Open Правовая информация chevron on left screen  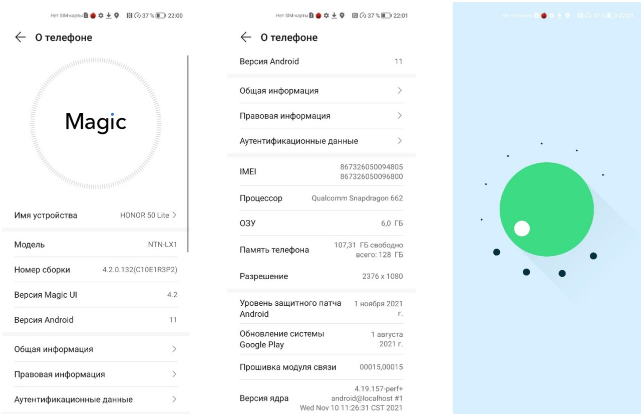tap(174, 374)
